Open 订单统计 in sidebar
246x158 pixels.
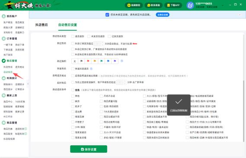(x=20, y=89)
